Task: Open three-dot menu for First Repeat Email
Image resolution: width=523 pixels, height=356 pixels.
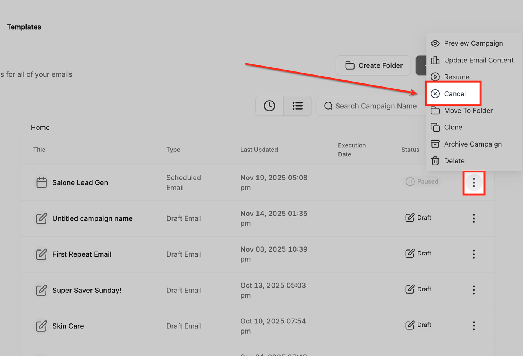Action: pyautogui.click(x=474, y=254)
